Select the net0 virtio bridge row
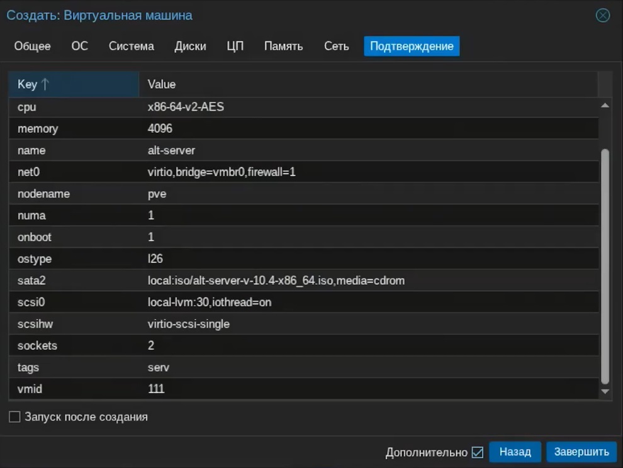This screenshot has height=468, width=623. click(302, 172)
